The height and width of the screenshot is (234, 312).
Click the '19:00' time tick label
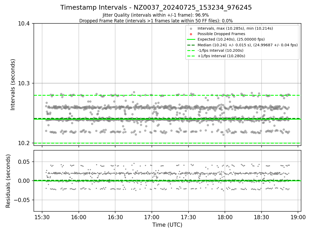pos(298,217)
